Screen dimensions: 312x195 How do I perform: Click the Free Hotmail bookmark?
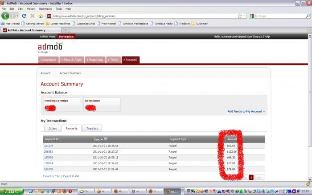tap(107, 24)
